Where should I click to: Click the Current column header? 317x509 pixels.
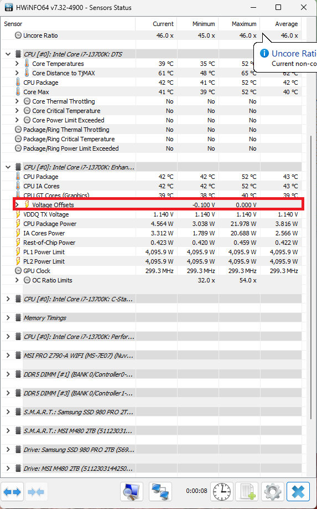156,24
